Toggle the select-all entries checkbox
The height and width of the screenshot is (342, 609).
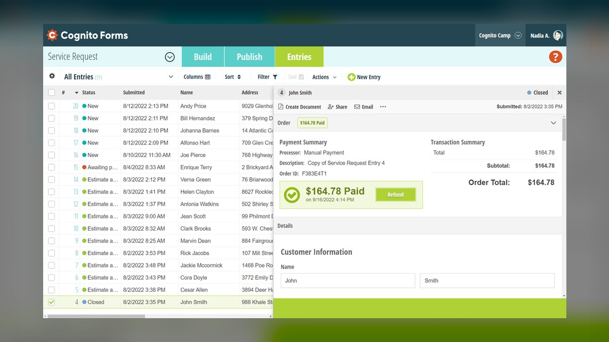pyautogui.click(x=51, y=92)
